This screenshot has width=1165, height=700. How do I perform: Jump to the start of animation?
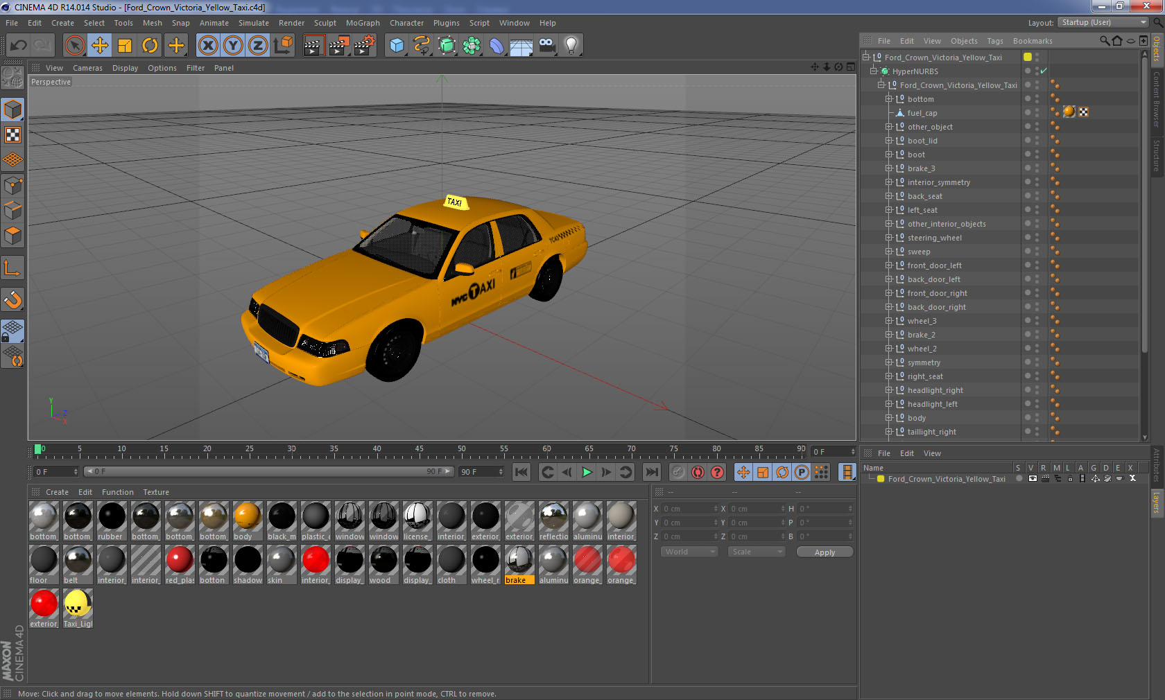pyautogui.click(x=521, y=472)
